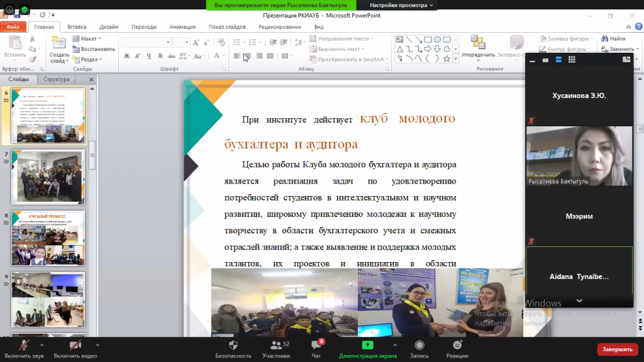Toggle Strikethrough (abc) formatting
The width and height of the screenshot is (644, 362).
pos(171,56)
